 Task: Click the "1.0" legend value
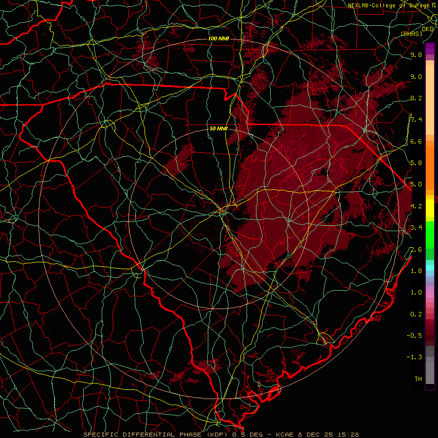pos(416,292)
